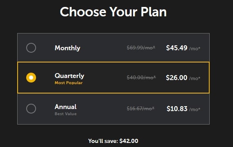Click the Annual plan label

click(x=66, y=107)
